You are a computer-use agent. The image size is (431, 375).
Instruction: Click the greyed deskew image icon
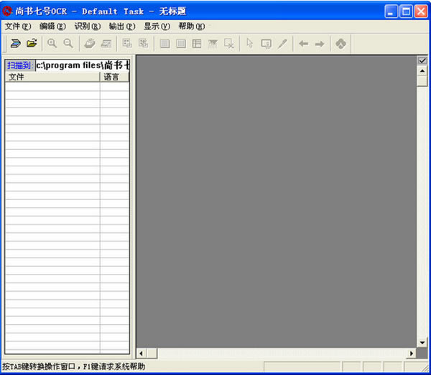point(90,43)
